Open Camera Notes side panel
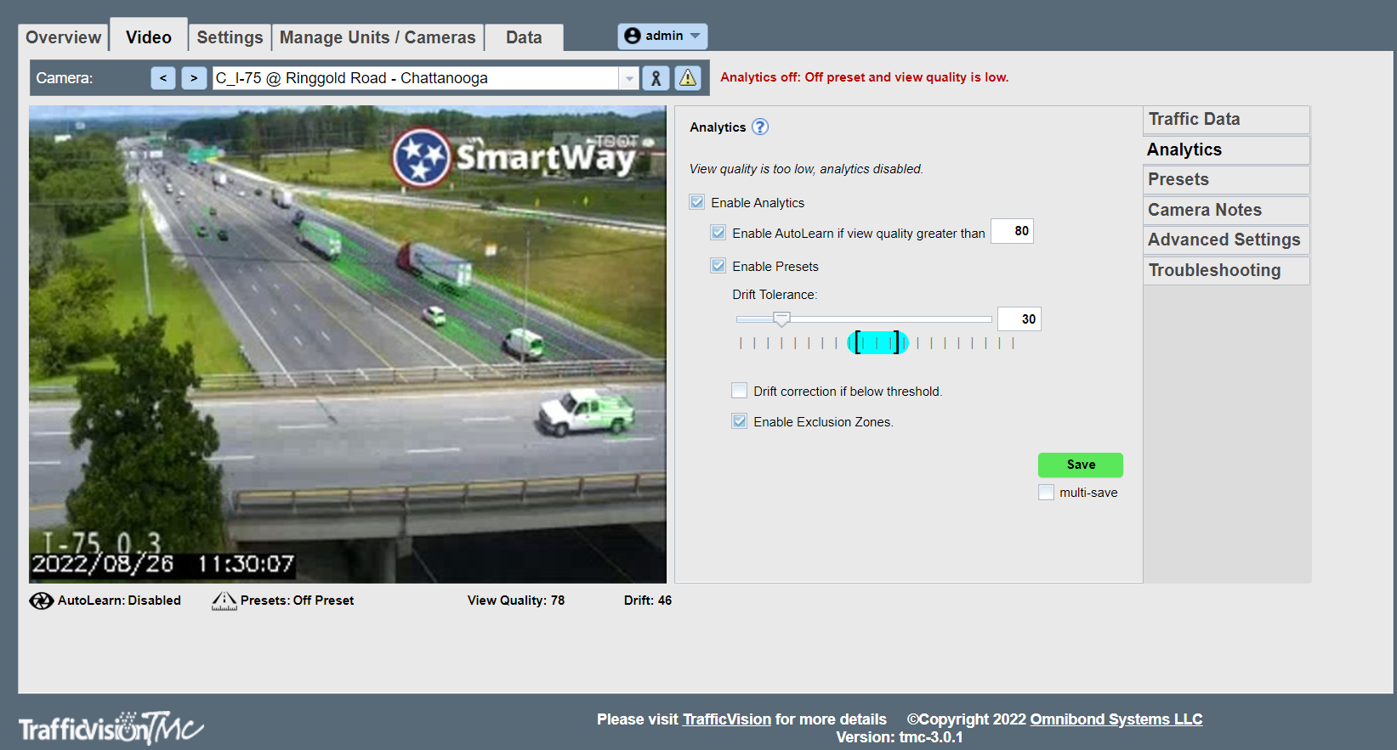This screenshot has width=1397, height=750. (1226, 210)
